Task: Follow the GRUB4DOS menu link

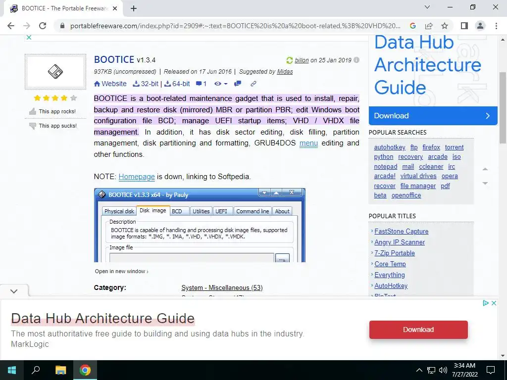Action: click(308, 143)
